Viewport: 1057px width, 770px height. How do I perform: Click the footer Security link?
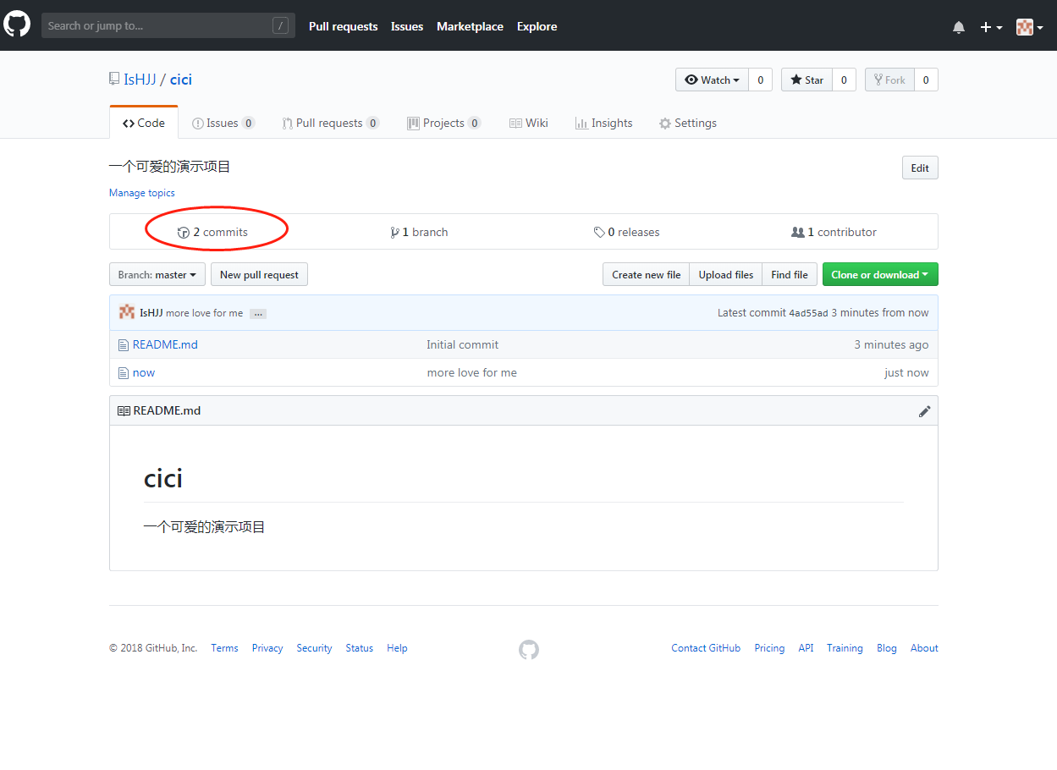tap(314, 648)
